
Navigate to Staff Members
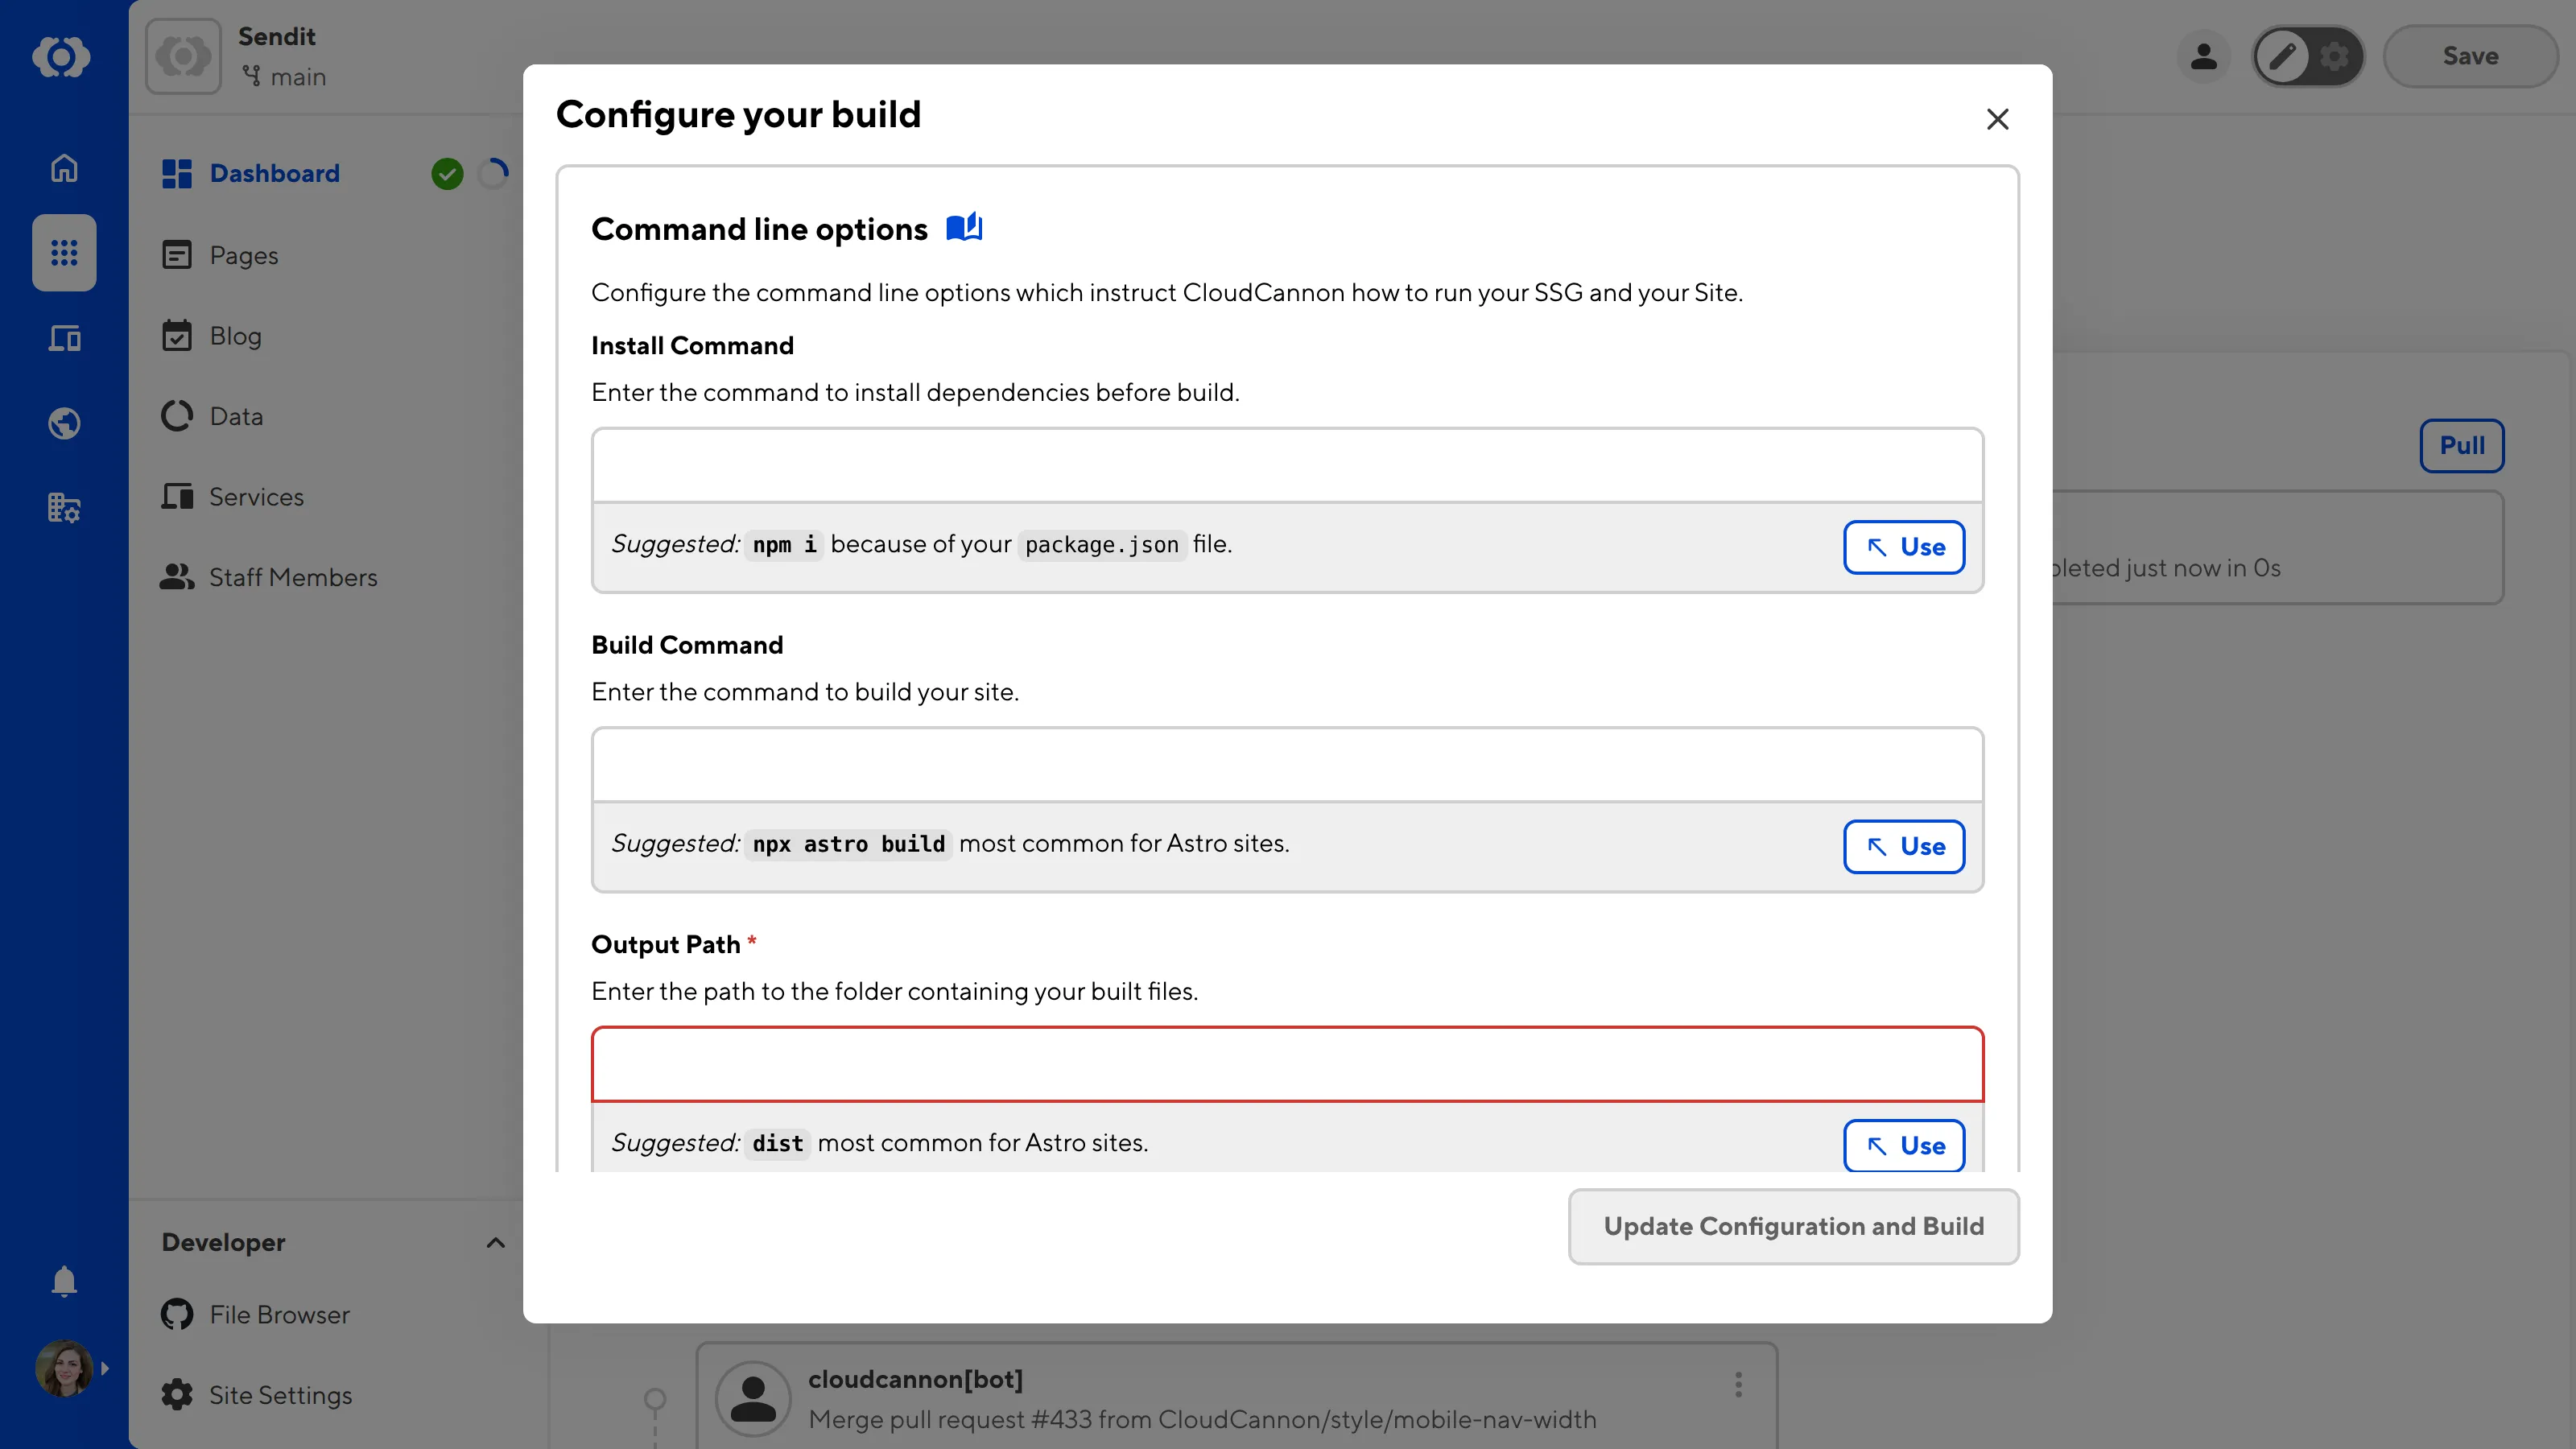pos(293,576)
